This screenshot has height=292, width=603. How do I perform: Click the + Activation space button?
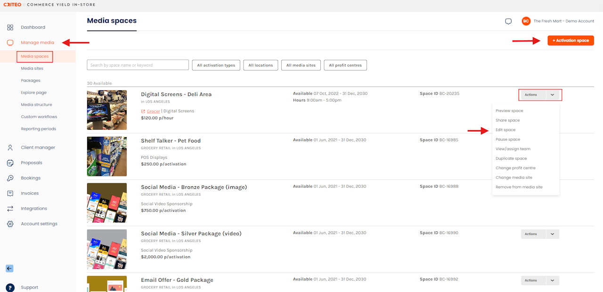(x=570, y=40)
